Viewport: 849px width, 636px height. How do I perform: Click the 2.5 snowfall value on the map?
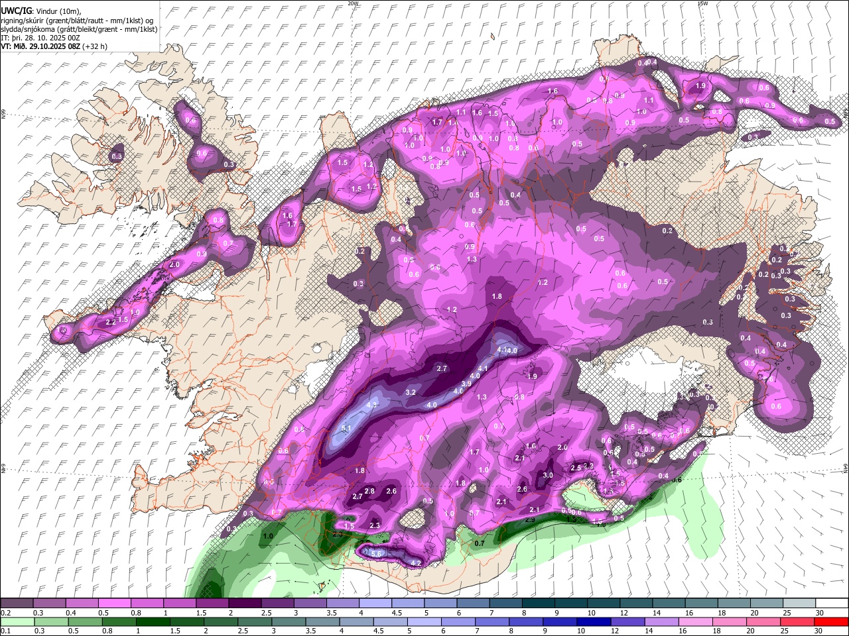(576, 468)
